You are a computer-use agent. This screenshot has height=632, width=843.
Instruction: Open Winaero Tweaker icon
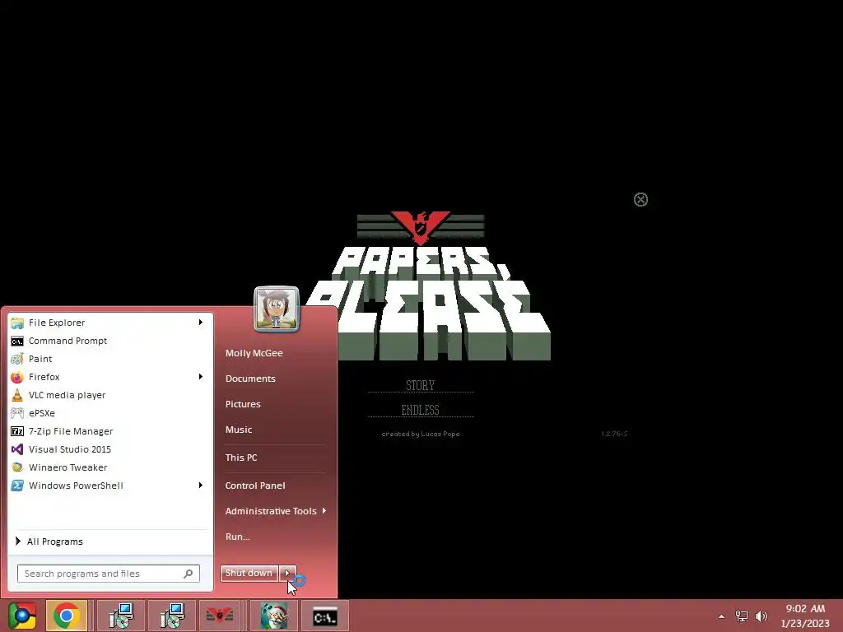point(17,467)
